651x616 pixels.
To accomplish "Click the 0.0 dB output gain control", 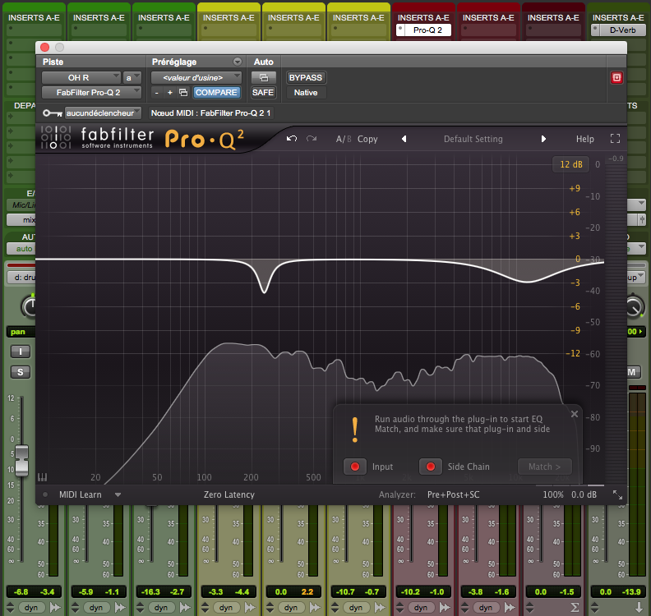I will 584,494.
